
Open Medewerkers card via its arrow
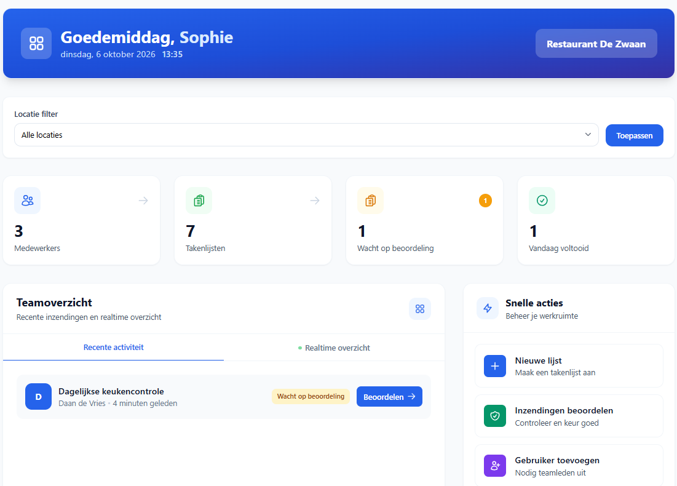click(143, 201)
